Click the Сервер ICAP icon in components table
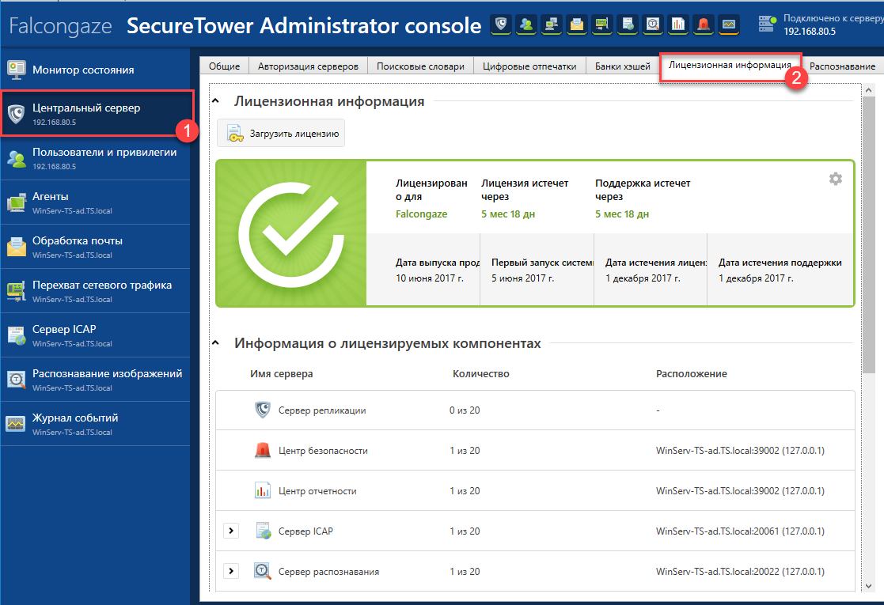This screenshot has height=605, width=884. pos(263,531)
